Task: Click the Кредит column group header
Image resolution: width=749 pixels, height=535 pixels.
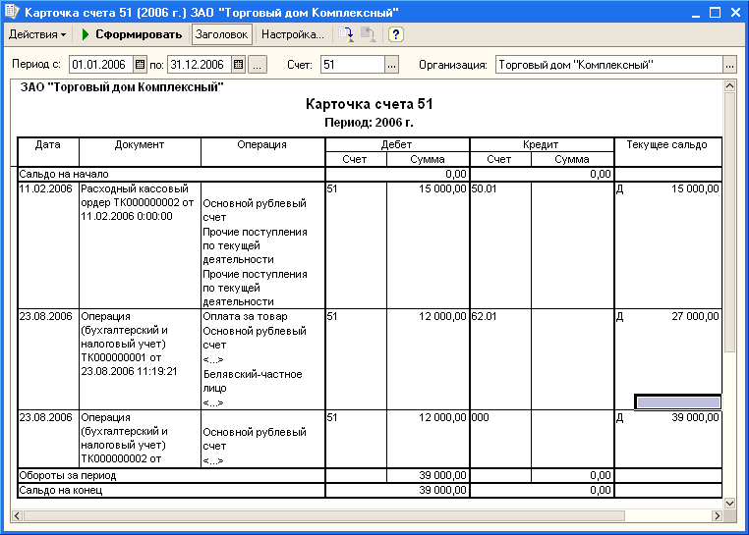Action: [x=541, y=144]
